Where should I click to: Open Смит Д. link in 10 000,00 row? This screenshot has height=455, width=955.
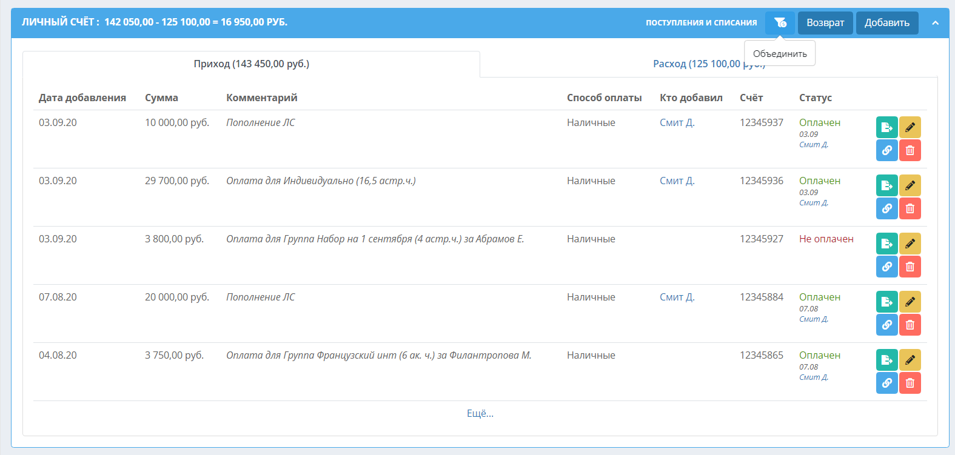coord(677,122)
